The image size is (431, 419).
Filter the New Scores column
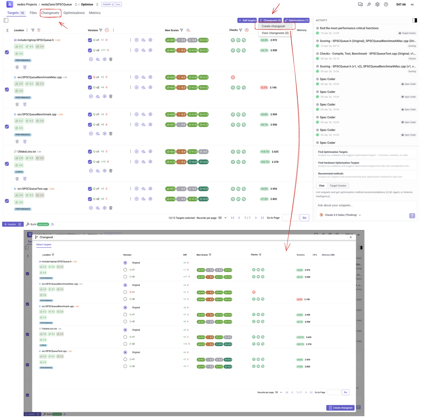[x=182, y=30]
